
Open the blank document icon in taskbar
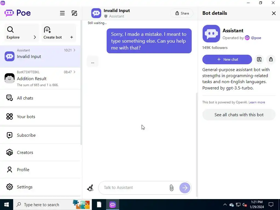point(99,205)
